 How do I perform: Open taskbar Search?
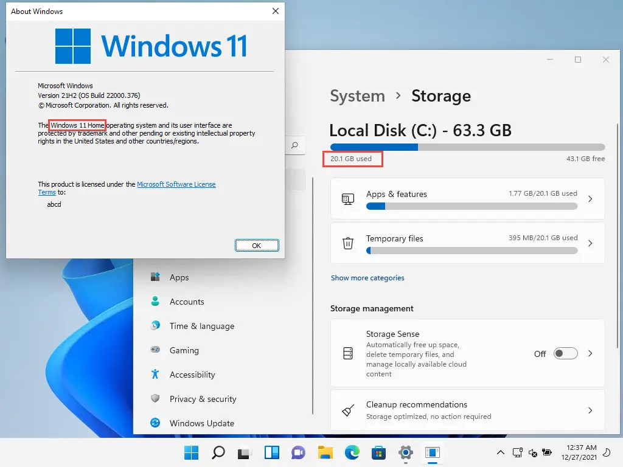(x=218, y=452)
